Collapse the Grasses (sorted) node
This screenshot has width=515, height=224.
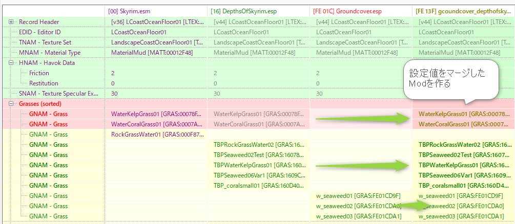pos(11,104)
